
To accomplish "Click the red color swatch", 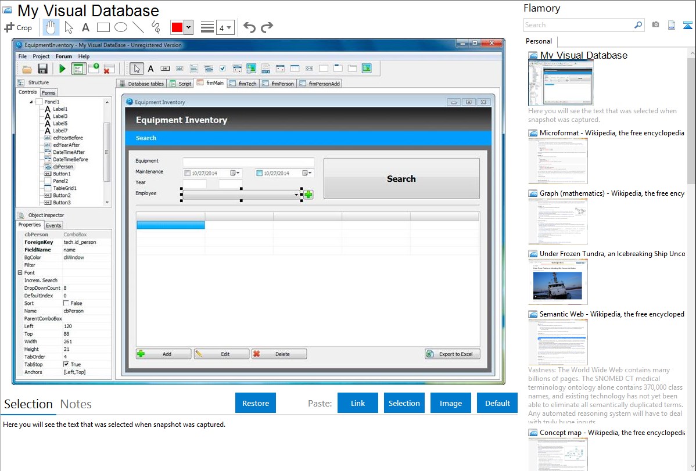I will (177, 27).
